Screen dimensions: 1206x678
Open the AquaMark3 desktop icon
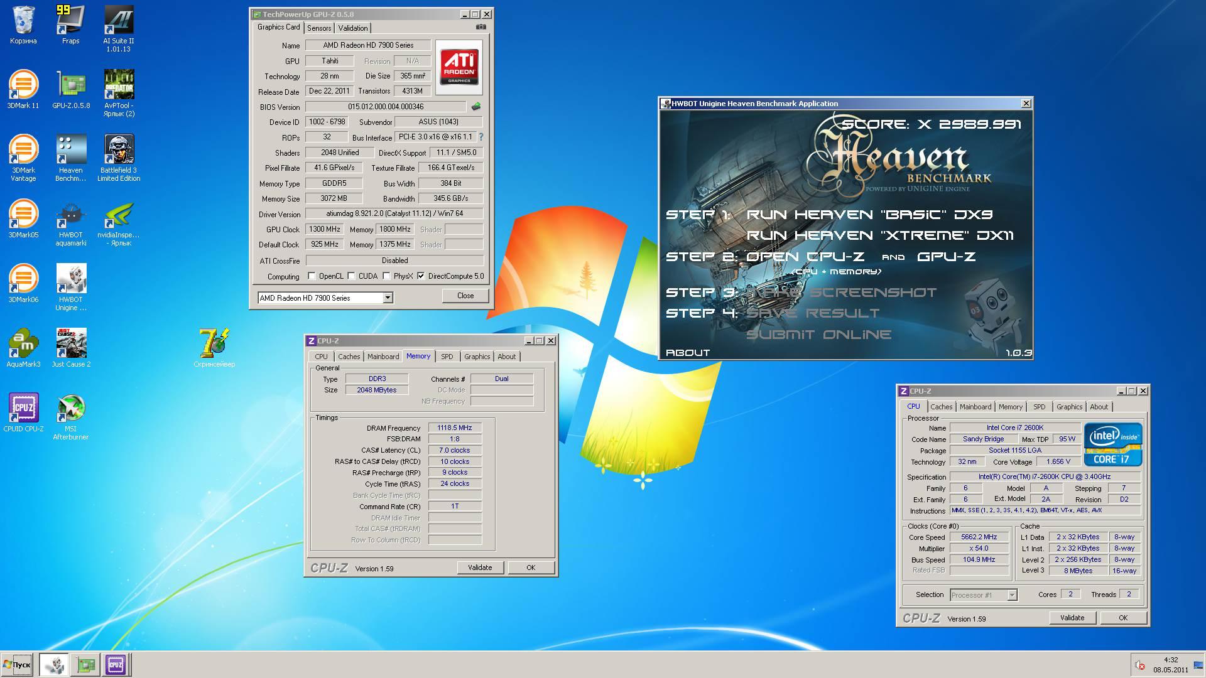click(23, 348)
